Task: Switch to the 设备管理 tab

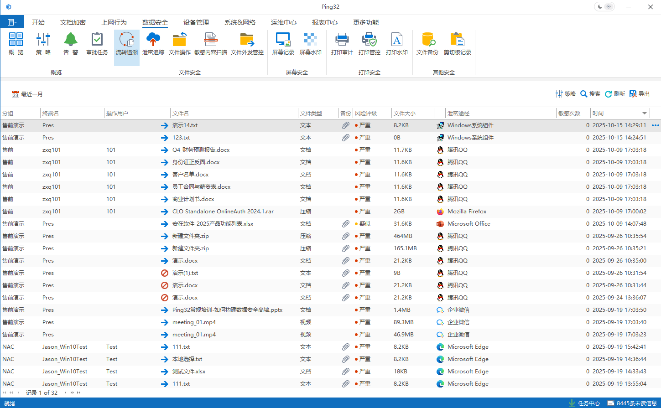Action: tap(196, 22)
